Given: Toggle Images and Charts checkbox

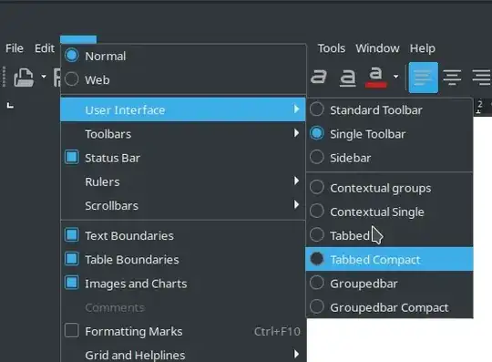Looking at the screenshot, I should [72, 283].
